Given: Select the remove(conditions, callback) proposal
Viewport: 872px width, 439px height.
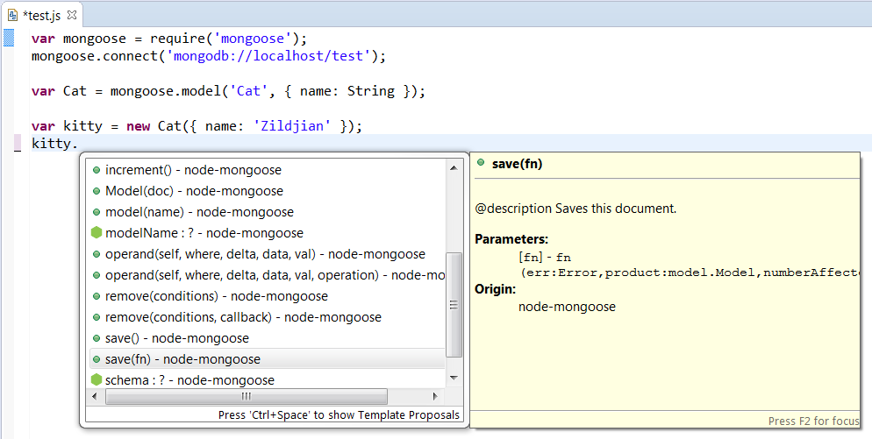Looking at the screenshot, I should (x=243, y=317).
